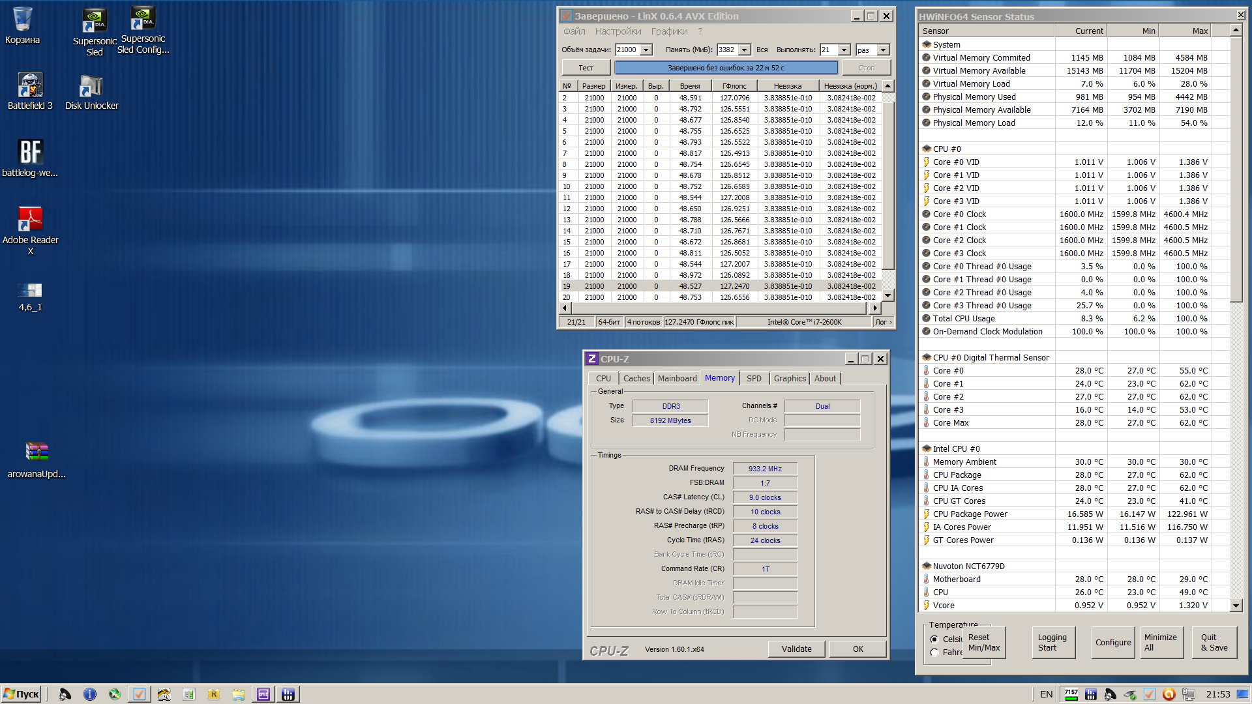Click the speaker volume tray icon
This screenshot has width=1252, height=704.
click(1110, 694)
